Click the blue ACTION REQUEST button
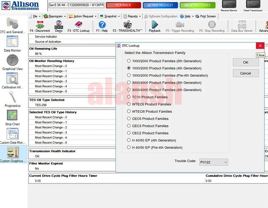Screen dimensions: 268x208 click(160, 5)
